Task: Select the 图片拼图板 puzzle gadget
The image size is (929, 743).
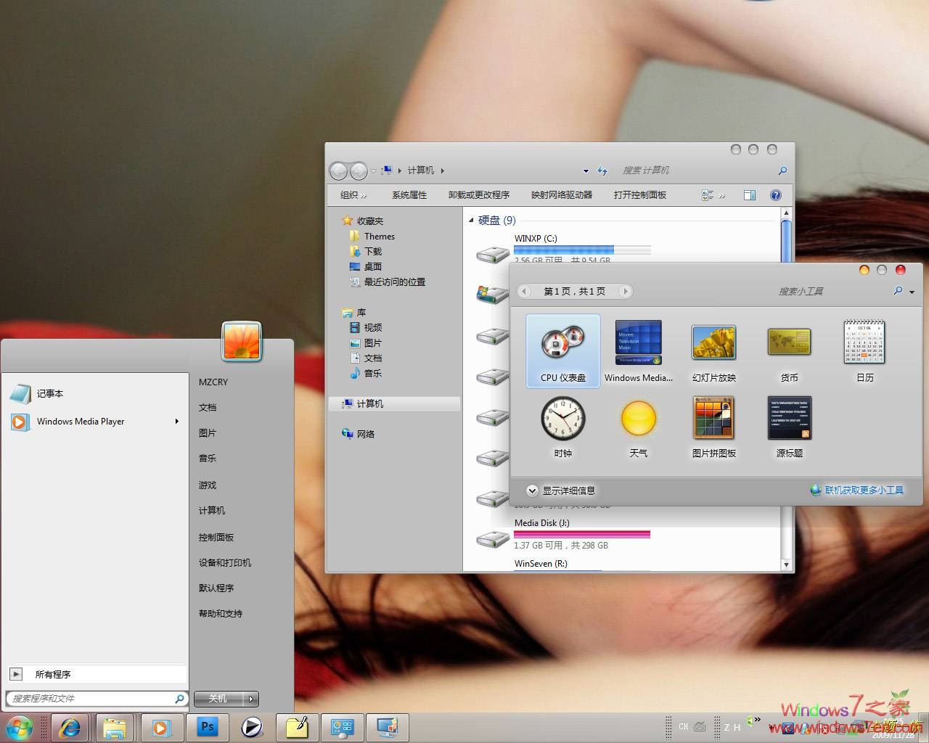Action: click(714, 426)
